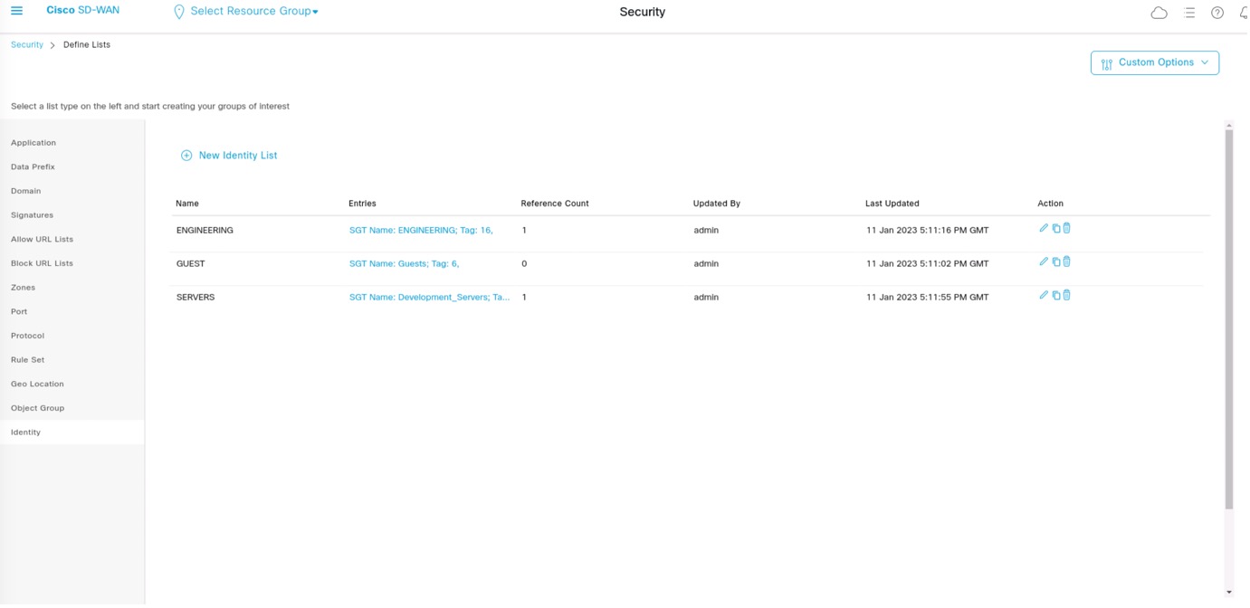This screenshot has height=608, width=1250.
Task: Copy the GUEST list using the duplicate icon
Action: (1056, 261)
